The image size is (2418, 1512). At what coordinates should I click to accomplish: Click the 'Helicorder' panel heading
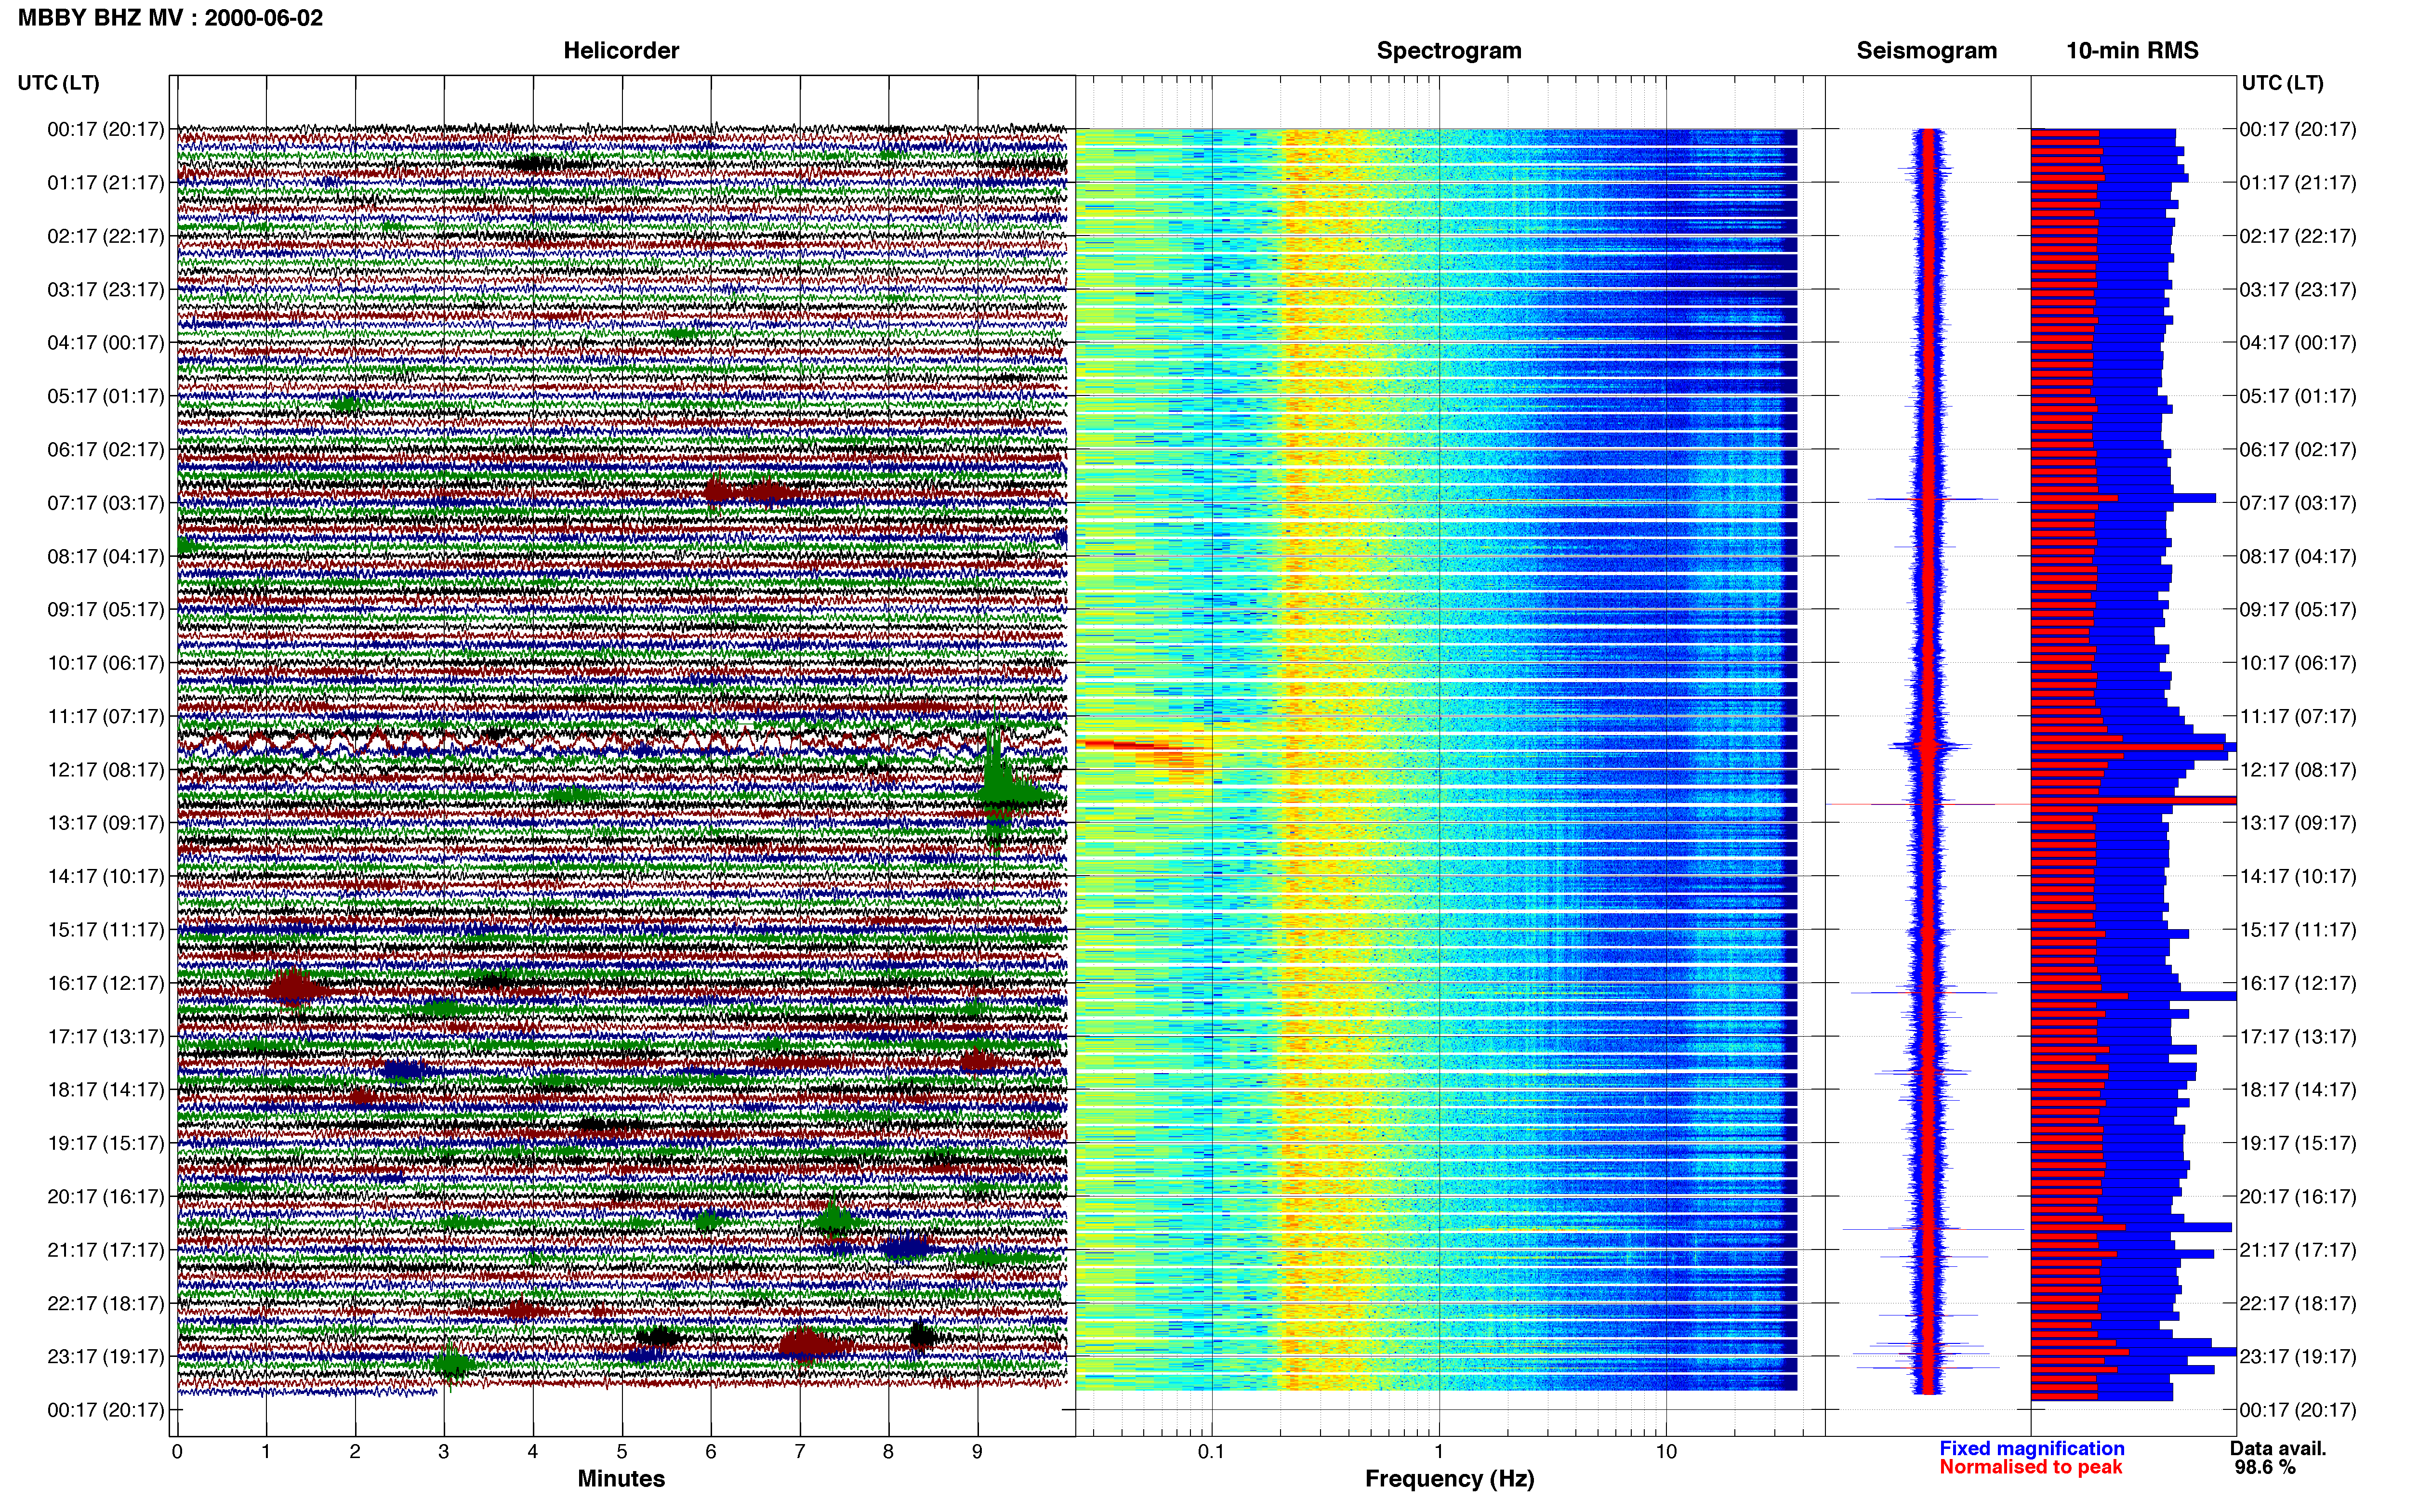click(621, 51)
